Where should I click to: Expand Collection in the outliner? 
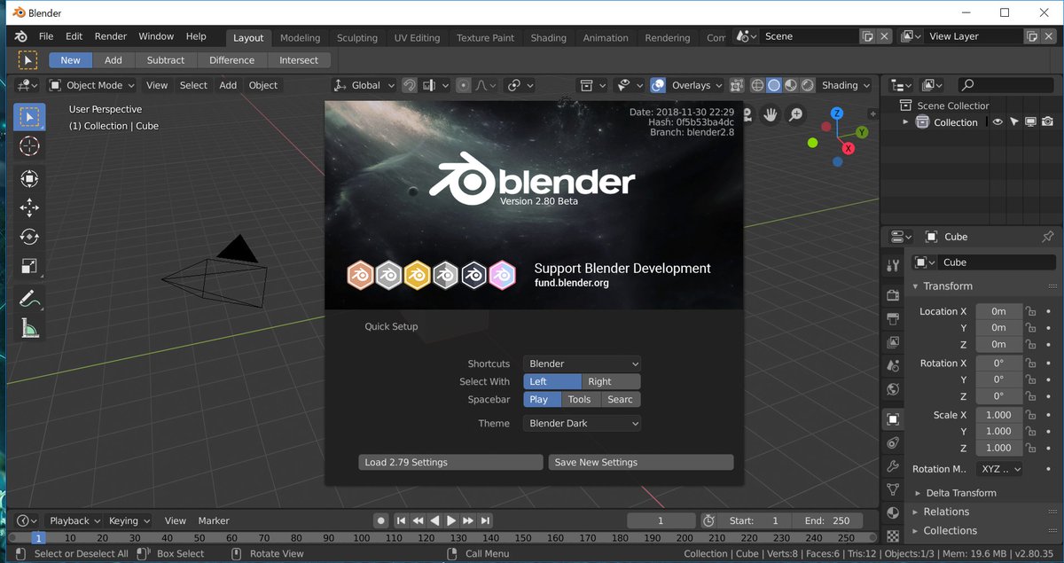coord(905,122)
